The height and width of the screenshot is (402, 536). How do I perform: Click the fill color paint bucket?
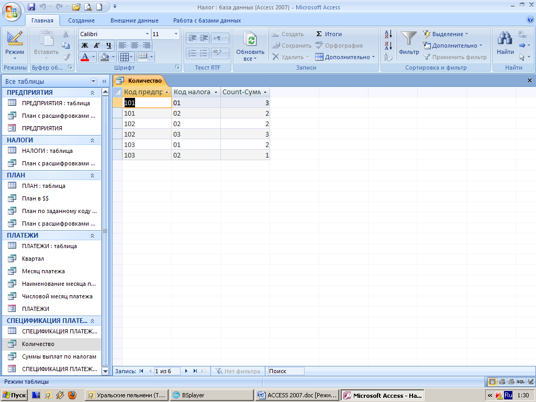[x=105, y=57]
